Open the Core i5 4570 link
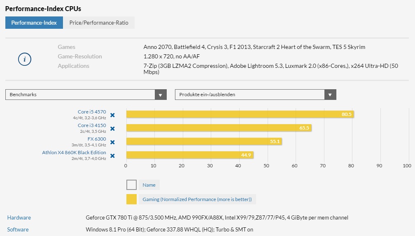Image resolution: width=415 pixels, height=236 pixels. [92, 112]
